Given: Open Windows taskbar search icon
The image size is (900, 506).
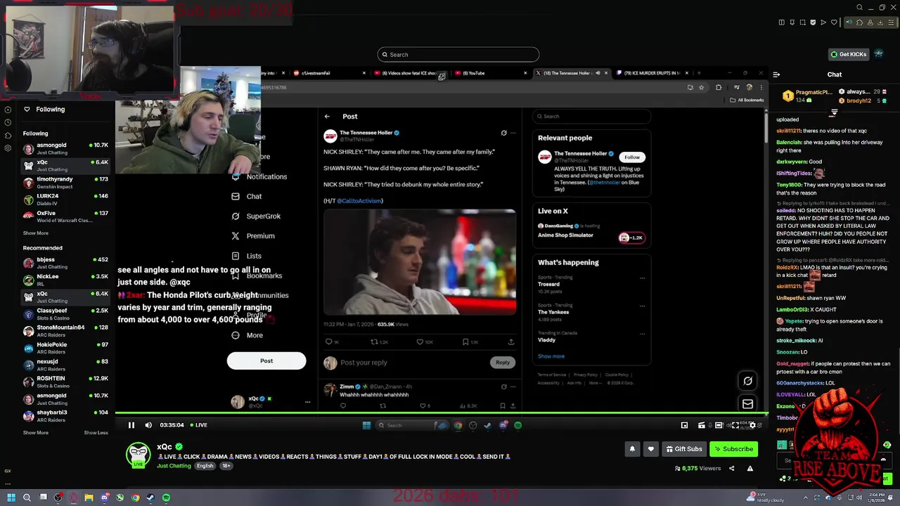Looking at the screenshot, I should pos(27,498).
